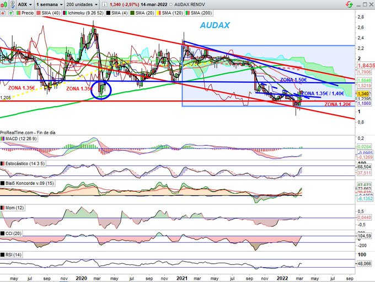Click the AUDAX RENOV instrument name
The image size is (375, 282).
(189, 4)
